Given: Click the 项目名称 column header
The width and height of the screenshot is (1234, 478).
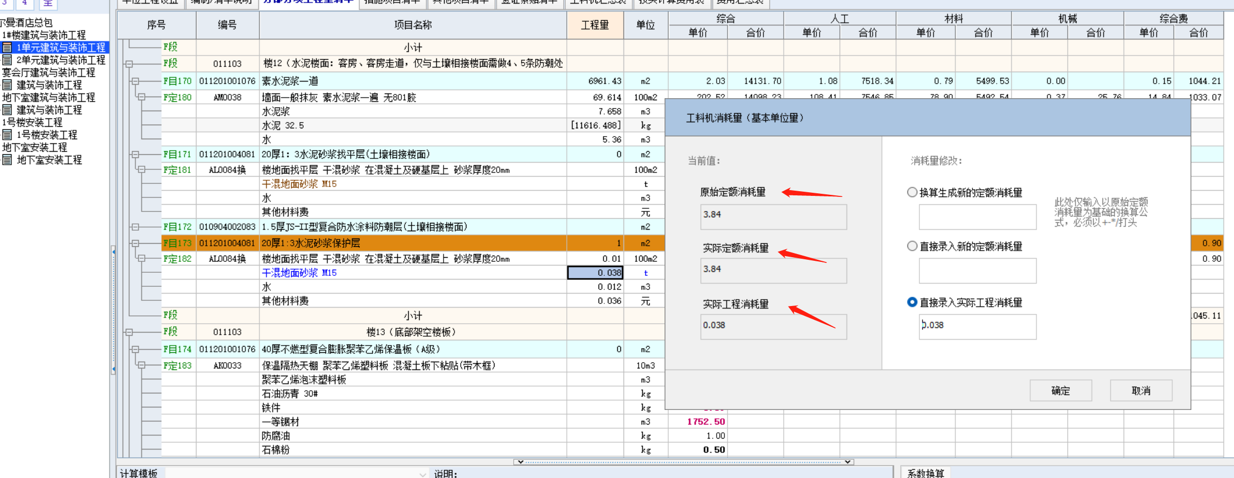Looking at the screenshot, I should click(413, 25).
